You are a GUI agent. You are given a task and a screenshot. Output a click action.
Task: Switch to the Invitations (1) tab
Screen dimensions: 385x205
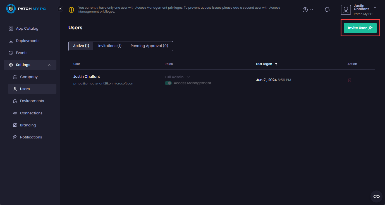click(110, 46)
